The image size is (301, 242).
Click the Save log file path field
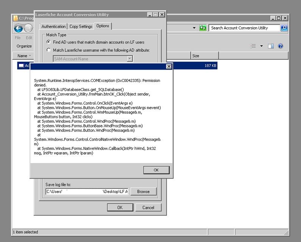[x=87, y=192]
